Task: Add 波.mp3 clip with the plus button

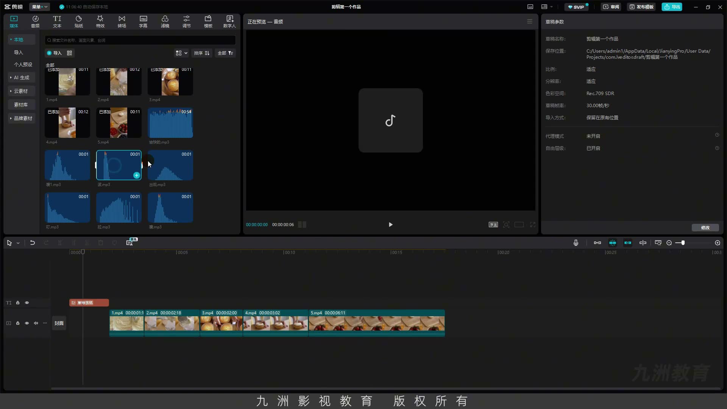Action: point(136,175)
